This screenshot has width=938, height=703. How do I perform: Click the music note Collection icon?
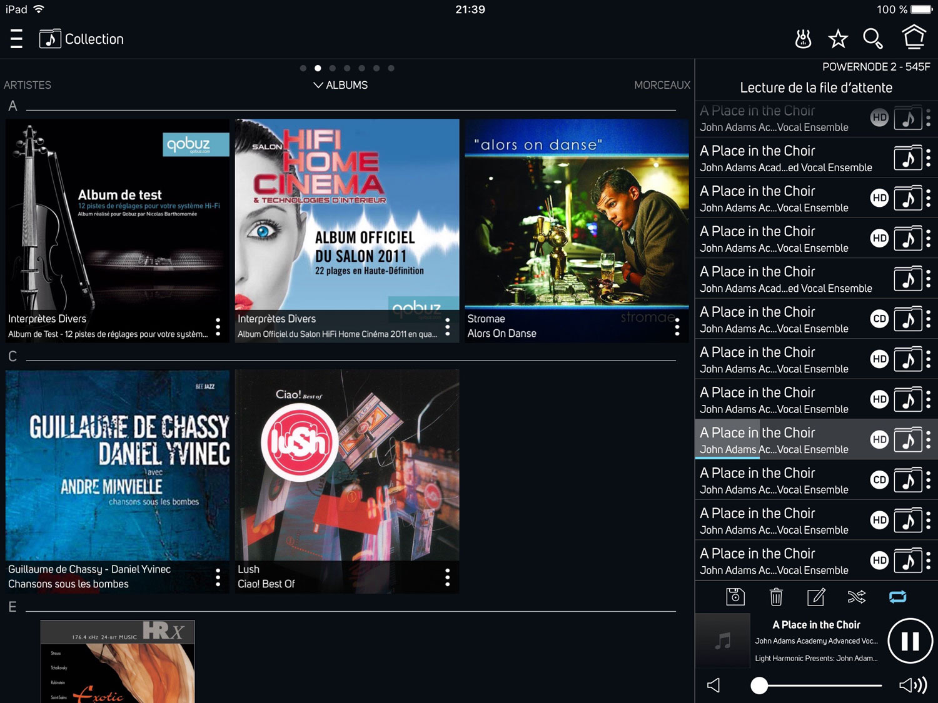tap(50, 39)
